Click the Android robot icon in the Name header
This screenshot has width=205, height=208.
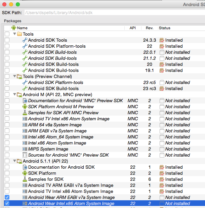tap(14, 28)
